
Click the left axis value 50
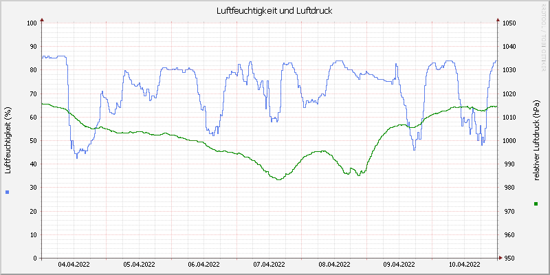pos(33,141)
